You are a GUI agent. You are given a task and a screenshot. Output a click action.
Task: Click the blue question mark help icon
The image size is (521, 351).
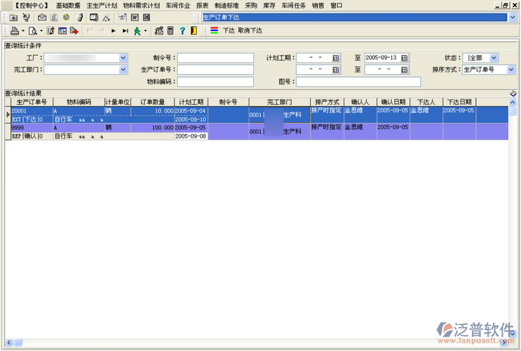182,31
